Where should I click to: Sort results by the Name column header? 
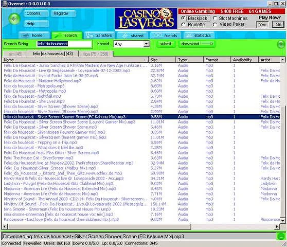(x=76, y=60)
